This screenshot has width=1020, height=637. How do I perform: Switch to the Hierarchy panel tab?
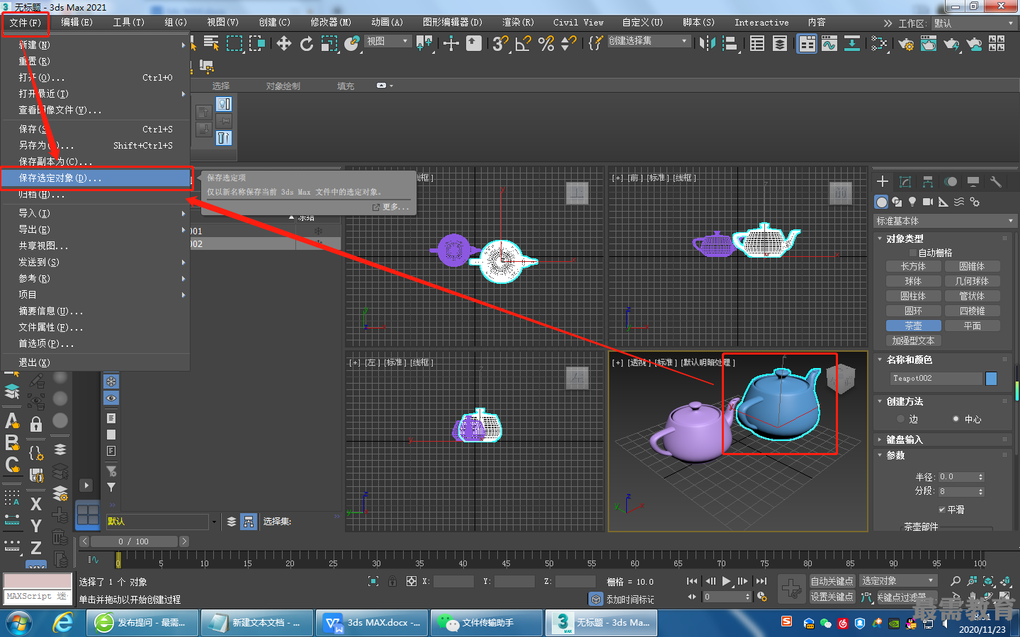click(928, 182)
